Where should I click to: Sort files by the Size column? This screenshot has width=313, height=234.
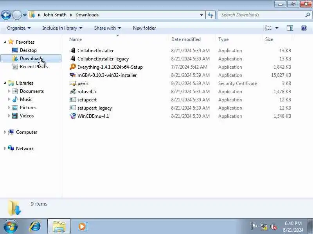269,39
